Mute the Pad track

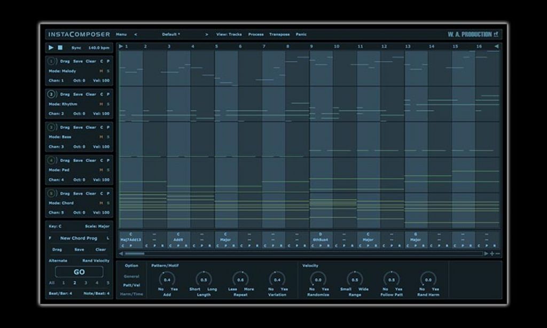tap(101, 170)
